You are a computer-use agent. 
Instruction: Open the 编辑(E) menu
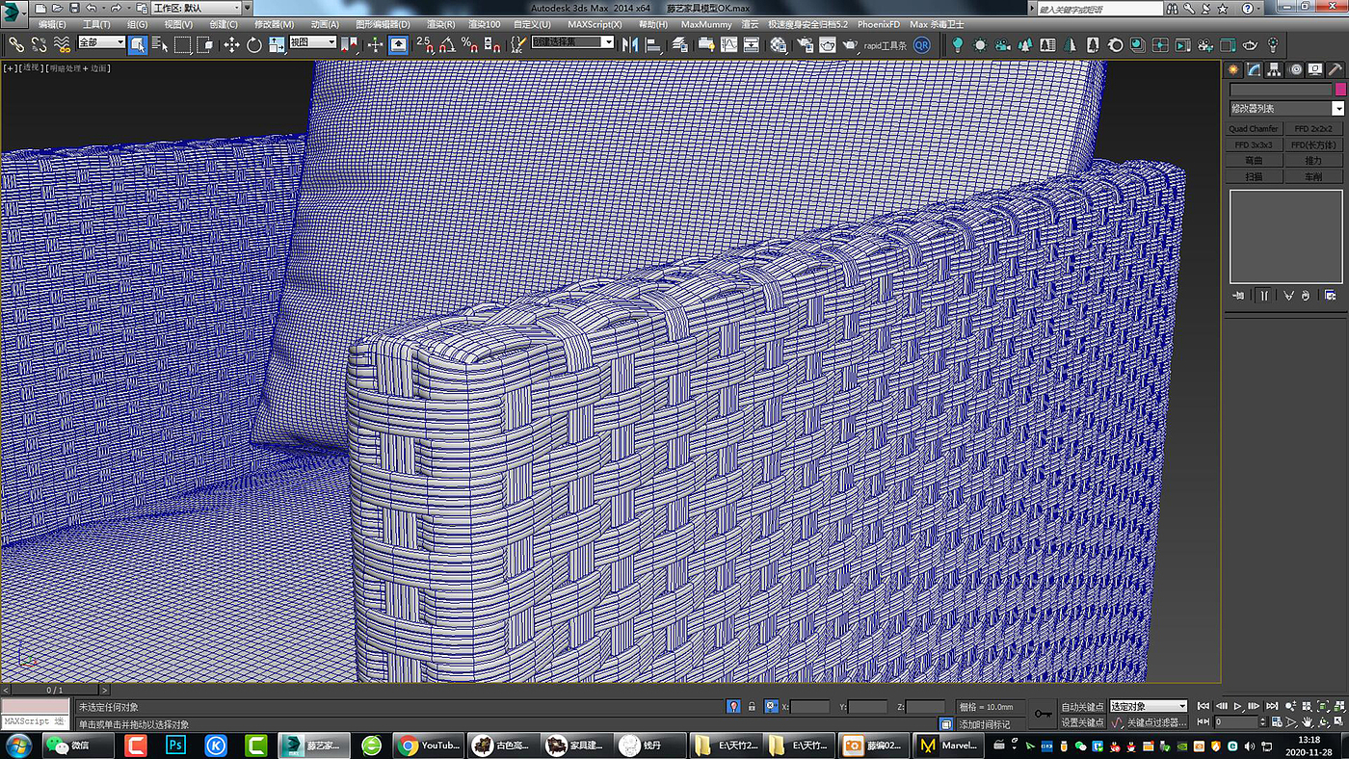(52, 24)
